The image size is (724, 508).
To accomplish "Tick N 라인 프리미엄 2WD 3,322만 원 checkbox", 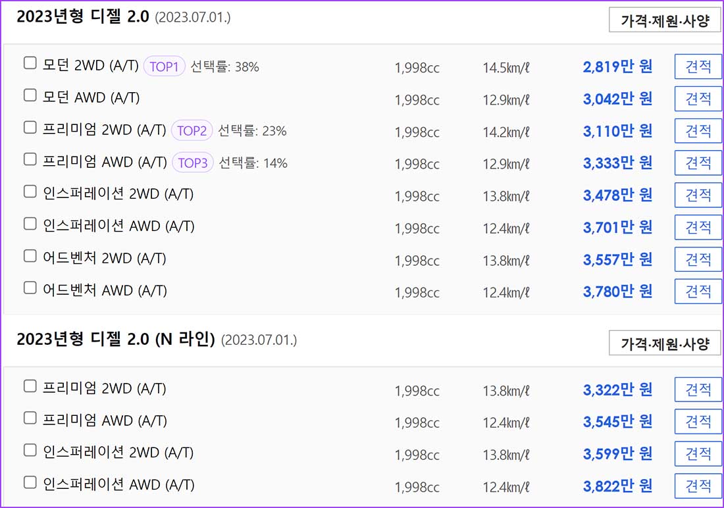I will click(x=30, y=386).
